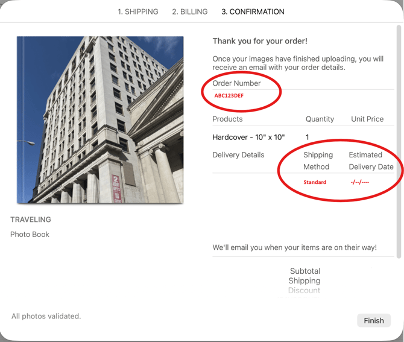Screen dimensions: 404x342
Task: Click the vertical scrollbar in the order panel
Action: [x=399, y=139]
